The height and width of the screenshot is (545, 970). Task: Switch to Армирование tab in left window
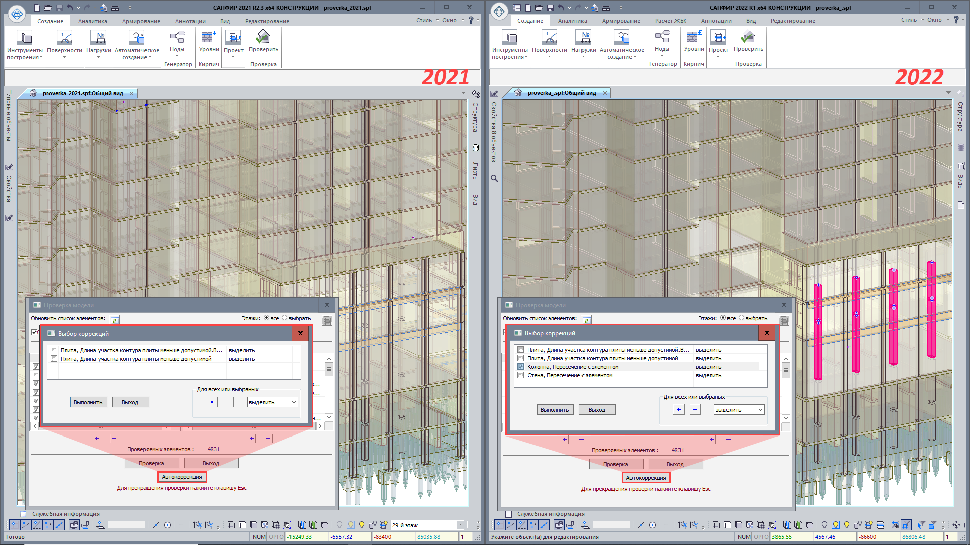click(x=141, y=21)
